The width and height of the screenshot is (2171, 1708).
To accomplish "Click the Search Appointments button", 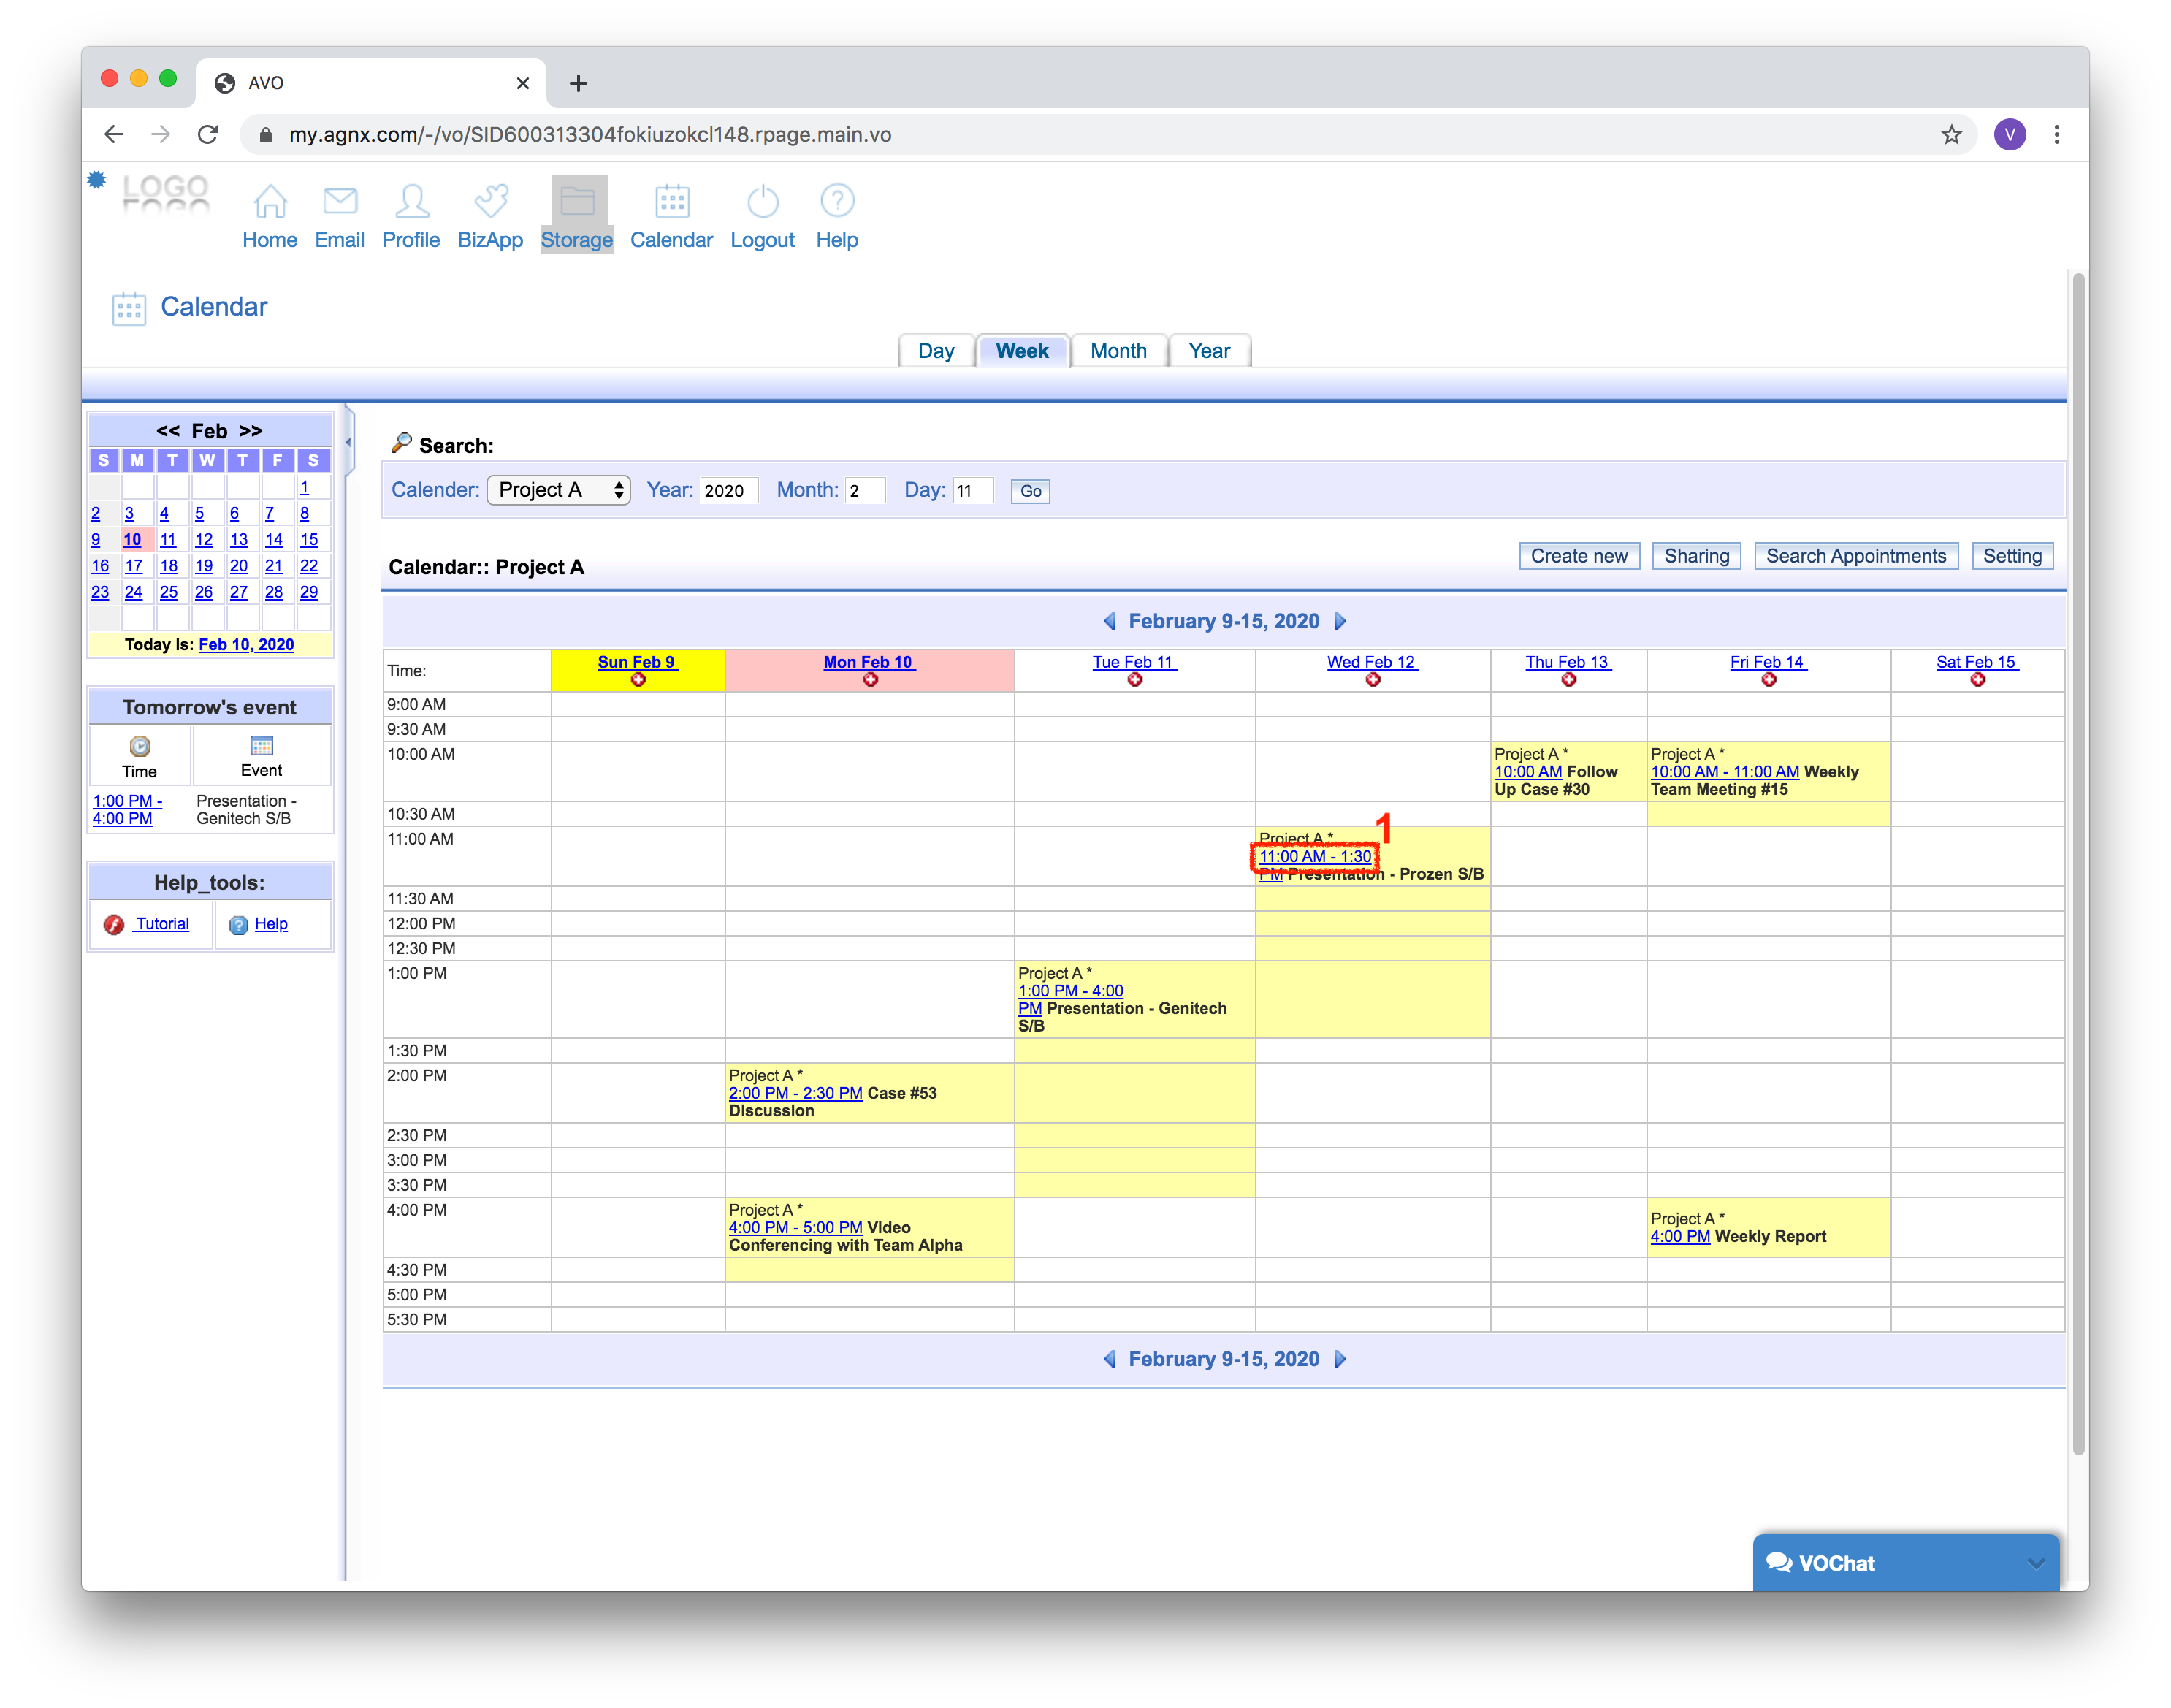I will coord(1855,556).
